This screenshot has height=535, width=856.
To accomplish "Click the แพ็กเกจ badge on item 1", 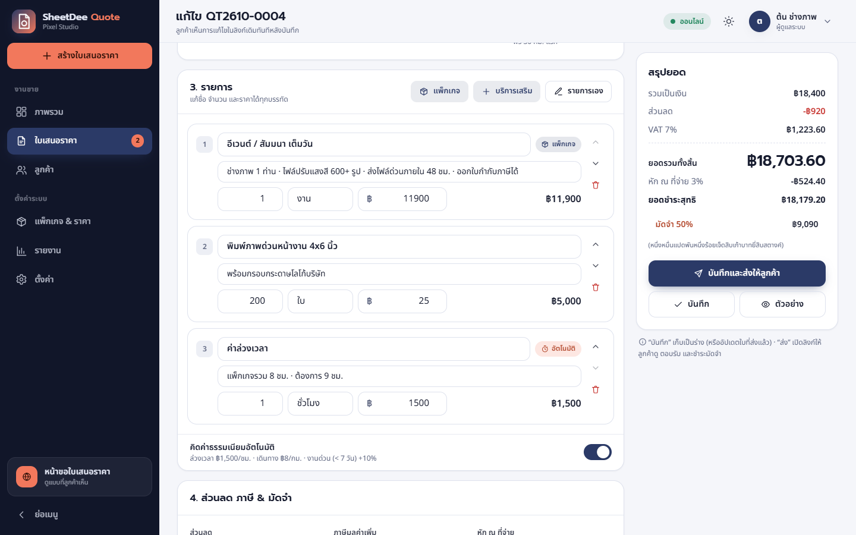I will (559, 144).
